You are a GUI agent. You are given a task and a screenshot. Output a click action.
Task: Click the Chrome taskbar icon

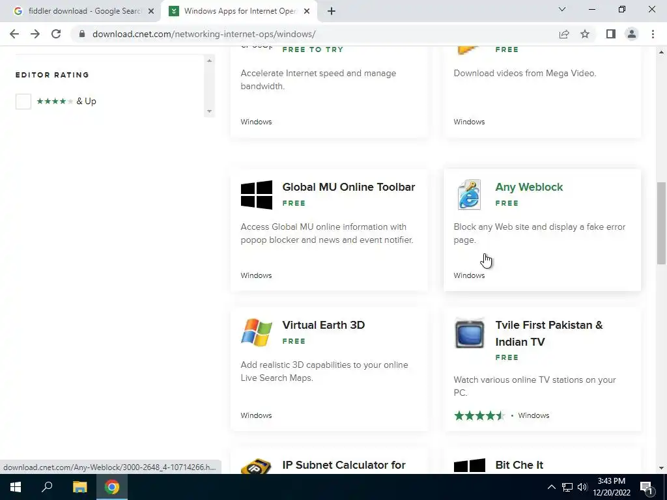pos(112,487)
